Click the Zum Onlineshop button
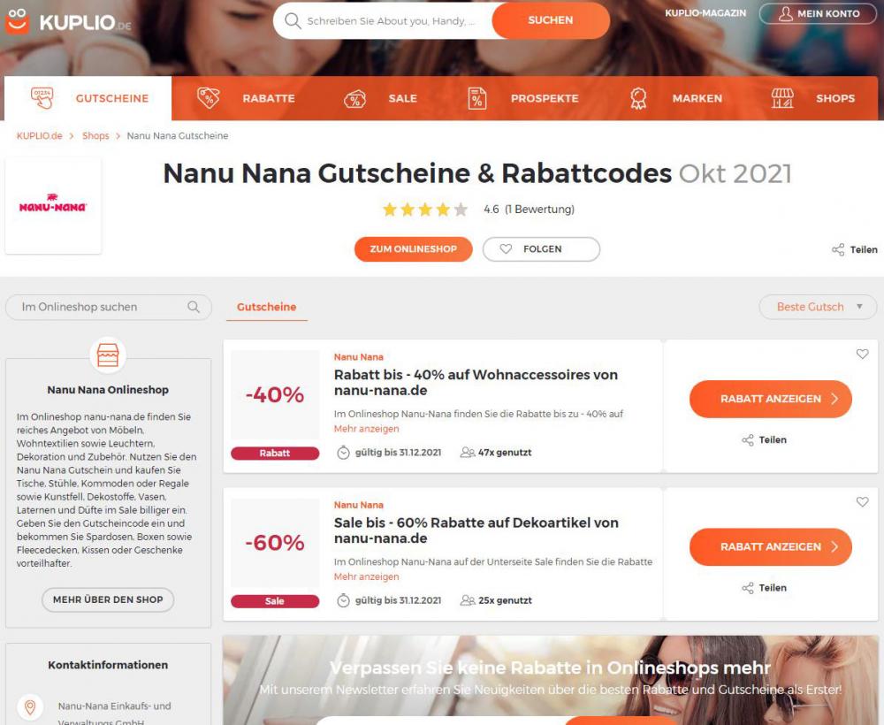Image resolution: width=884 pixels, height=725 pixels. pos(413,249)
